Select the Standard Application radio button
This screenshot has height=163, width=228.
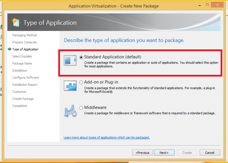pyautogui.click(x=82, y=57)
